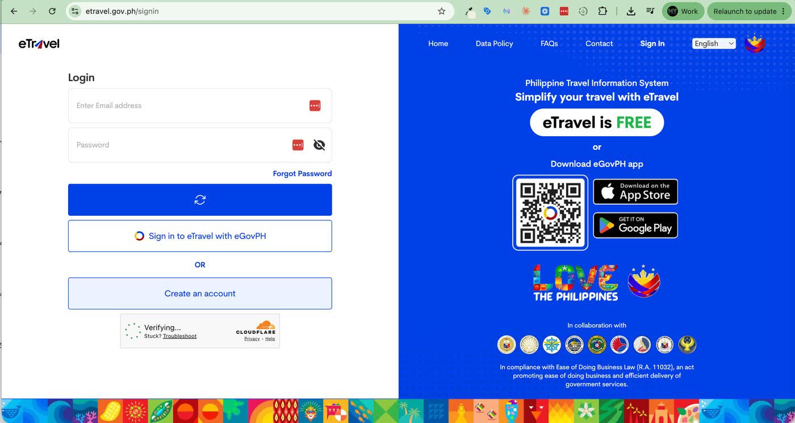795x423 pixels.
Task: Click the Cloudflare logo in verification widget
Action: (x=256, y=328)
